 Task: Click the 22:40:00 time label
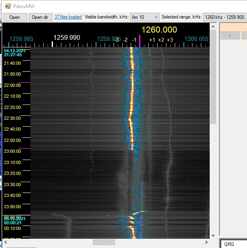click(12, 129)
